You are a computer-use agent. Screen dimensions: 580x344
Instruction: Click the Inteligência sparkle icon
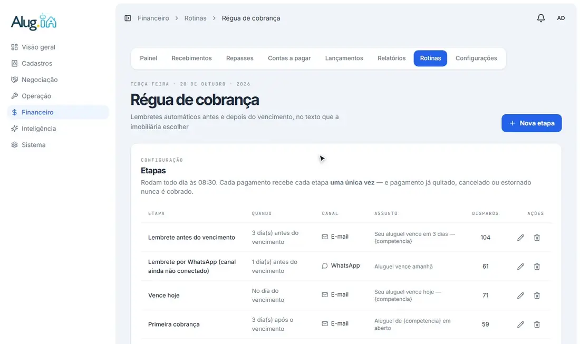click(x=14, y=128)
